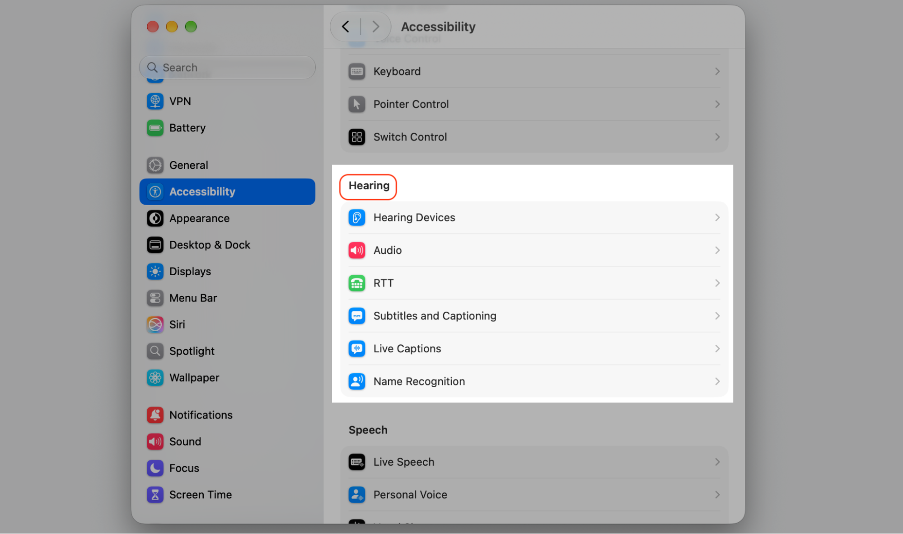This screenshot has height=534, width=903.
Task: Click the Appearance icon in sidebar
Action: pos(155,219)
